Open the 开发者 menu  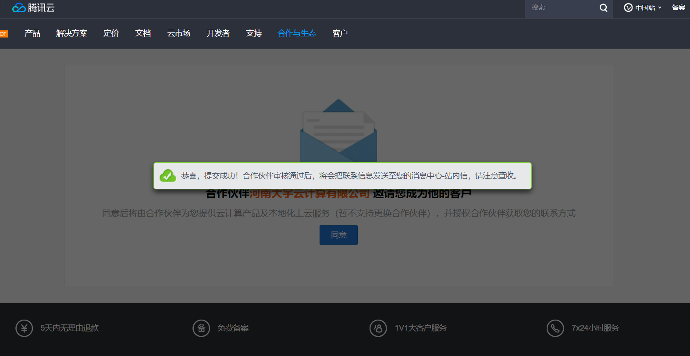[x=218, y=33]
